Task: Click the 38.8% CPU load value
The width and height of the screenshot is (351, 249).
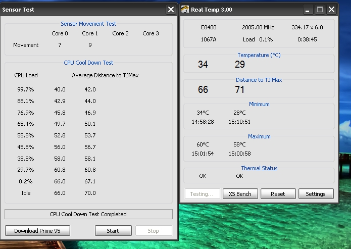Action: [26, 159]
